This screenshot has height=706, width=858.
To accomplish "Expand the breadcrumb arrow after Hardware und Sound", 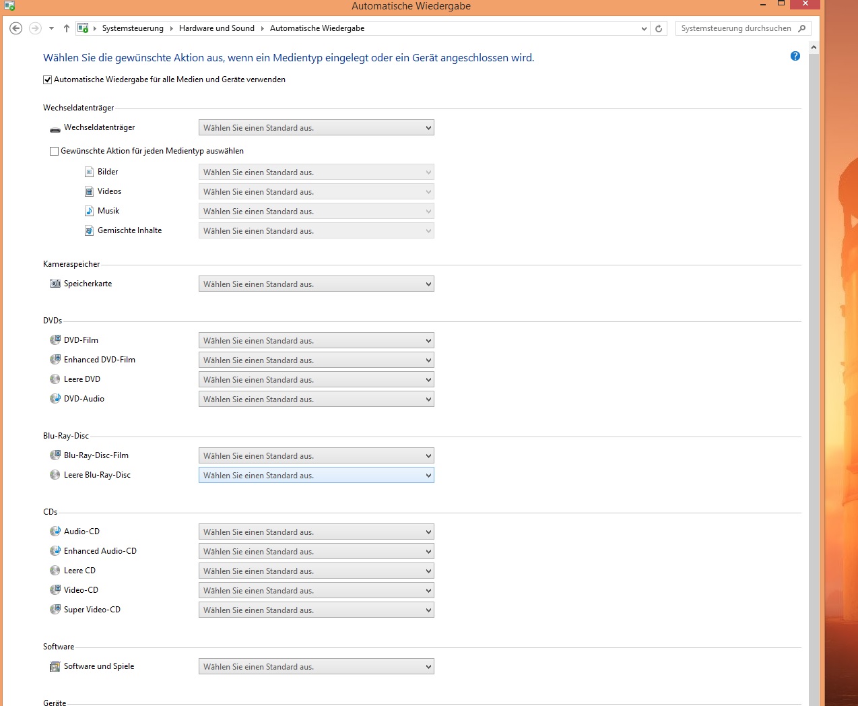I will pyautogui.click(x=263, y=28).
